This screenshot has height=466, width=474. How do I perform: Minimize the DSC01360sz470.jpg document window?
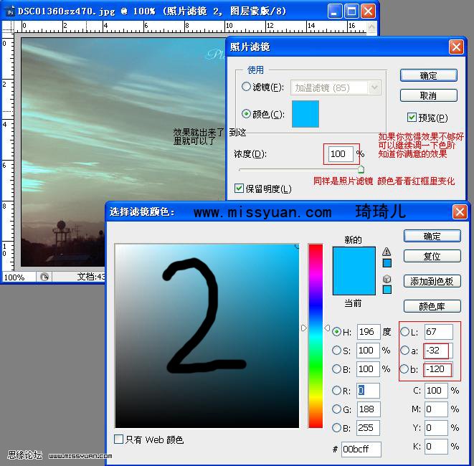pos(334,11)
